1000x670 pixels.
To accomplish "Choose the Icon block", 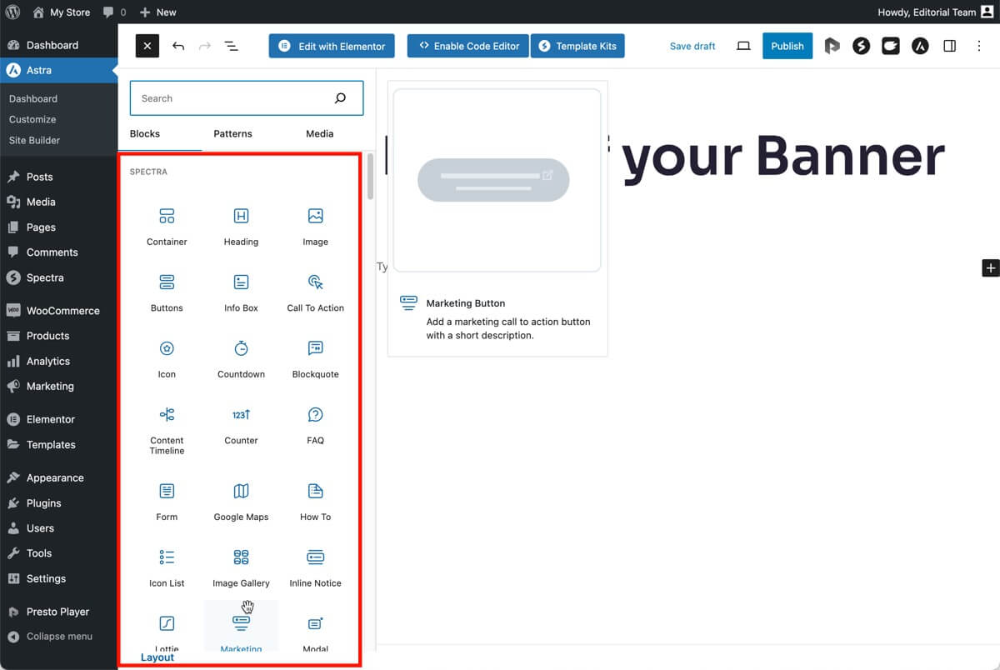I will pyautogui.click(x=167, y=359).
